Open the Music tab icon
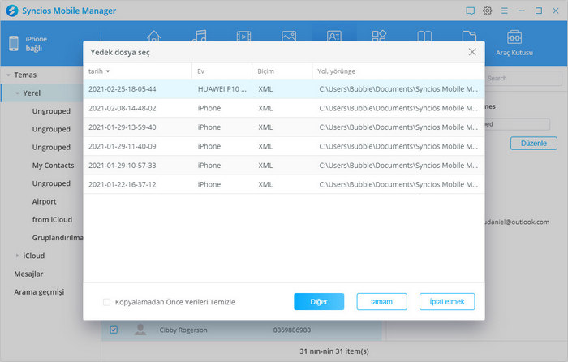The width and height of the screenshot is (568, 362). (x=200, y=36)
